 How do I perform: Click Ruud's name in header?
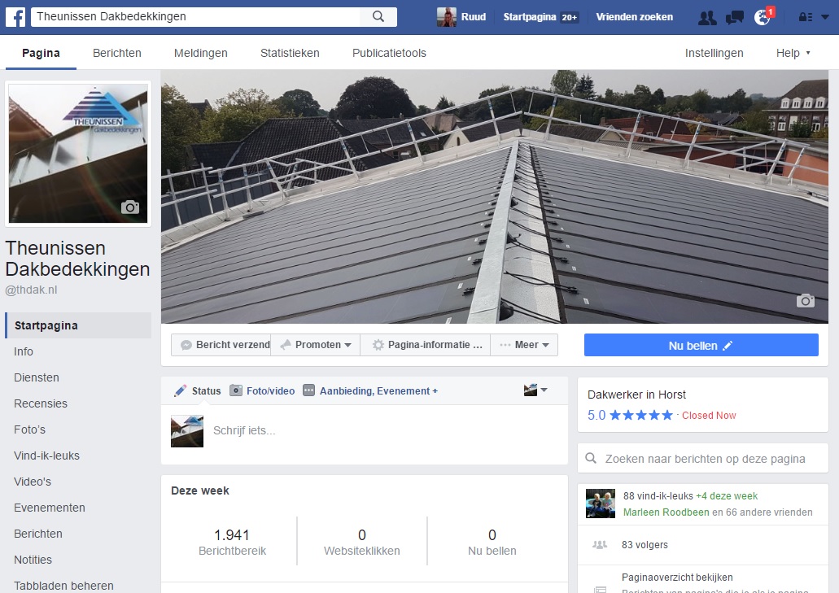(x=474, y=17)
